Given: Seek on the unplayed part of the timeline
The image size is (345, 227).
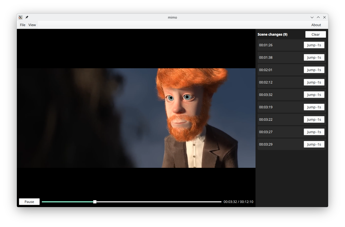Looking at the screenshot, I should pos(159,202).
